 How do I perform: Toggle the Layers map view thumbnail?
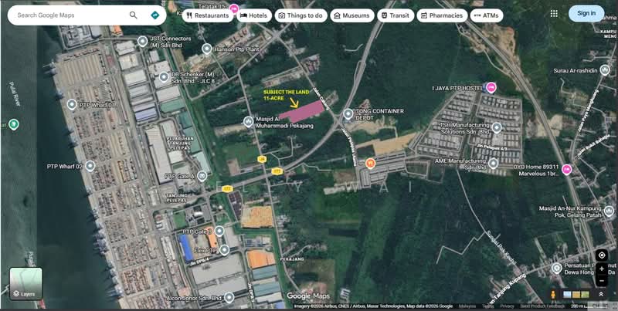(x=25, y=283)
